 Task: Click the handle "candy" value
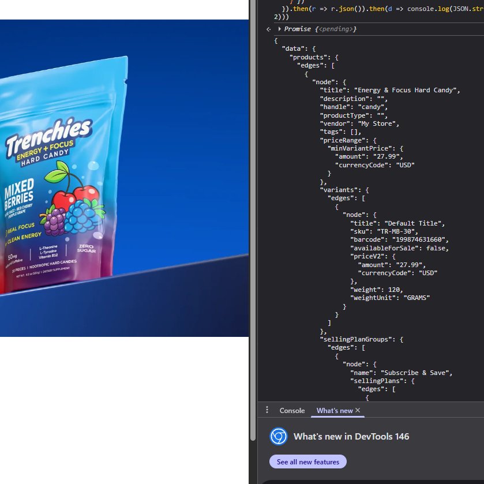373,107
